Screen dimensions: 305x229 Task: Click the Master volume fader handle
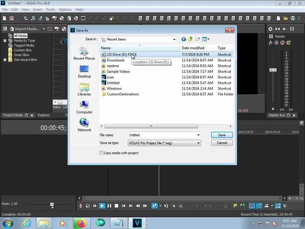[x=273, y=70]
